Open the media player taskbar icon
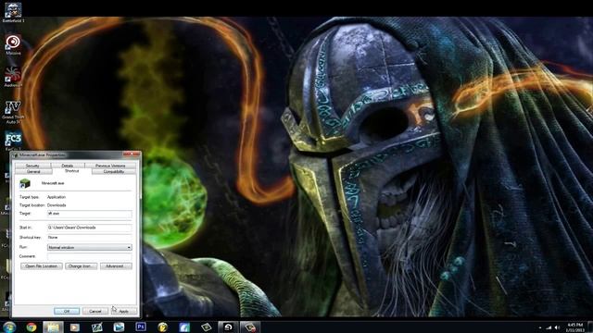The image size is (593, 333). [75, 327]
